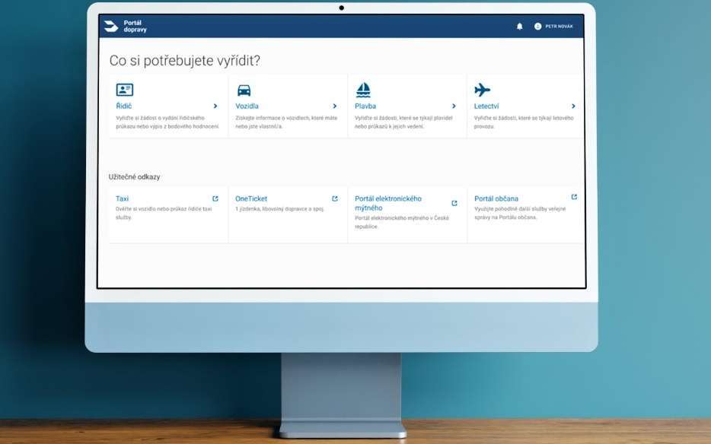Click the Portál občana external link icon
The height and width of the screenshot is (444, 711).
tap(574, 198)
